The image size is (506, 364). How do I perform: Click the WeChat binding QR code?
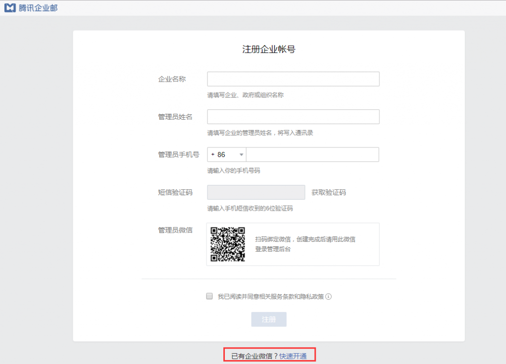228,244
